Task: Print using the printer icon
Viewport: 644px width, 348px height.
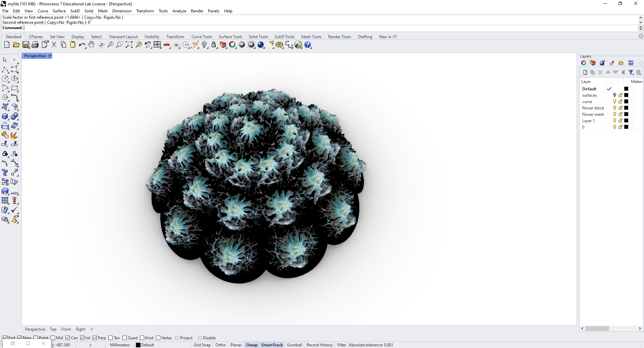Action: coord(35,45)
